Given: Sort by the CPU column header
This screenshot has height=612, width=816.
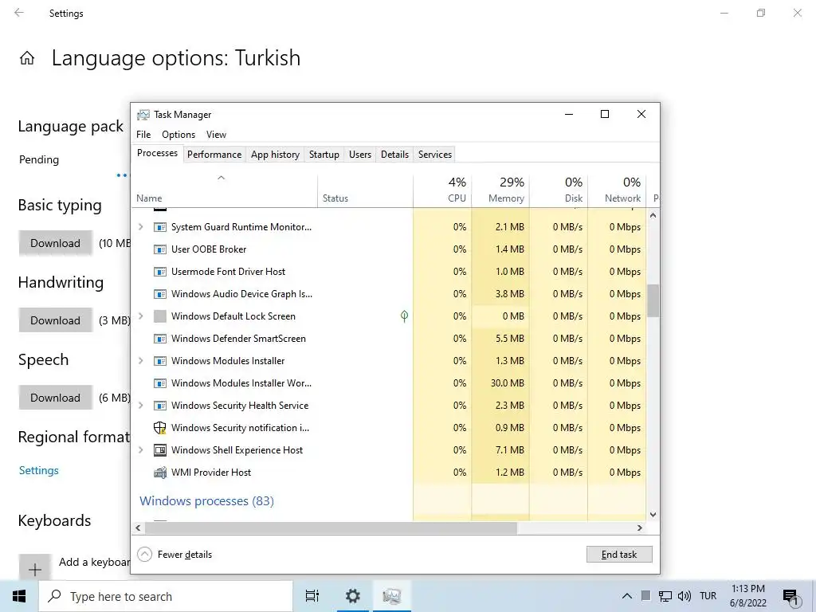Looking at the screenshot, I should [443, 190].
